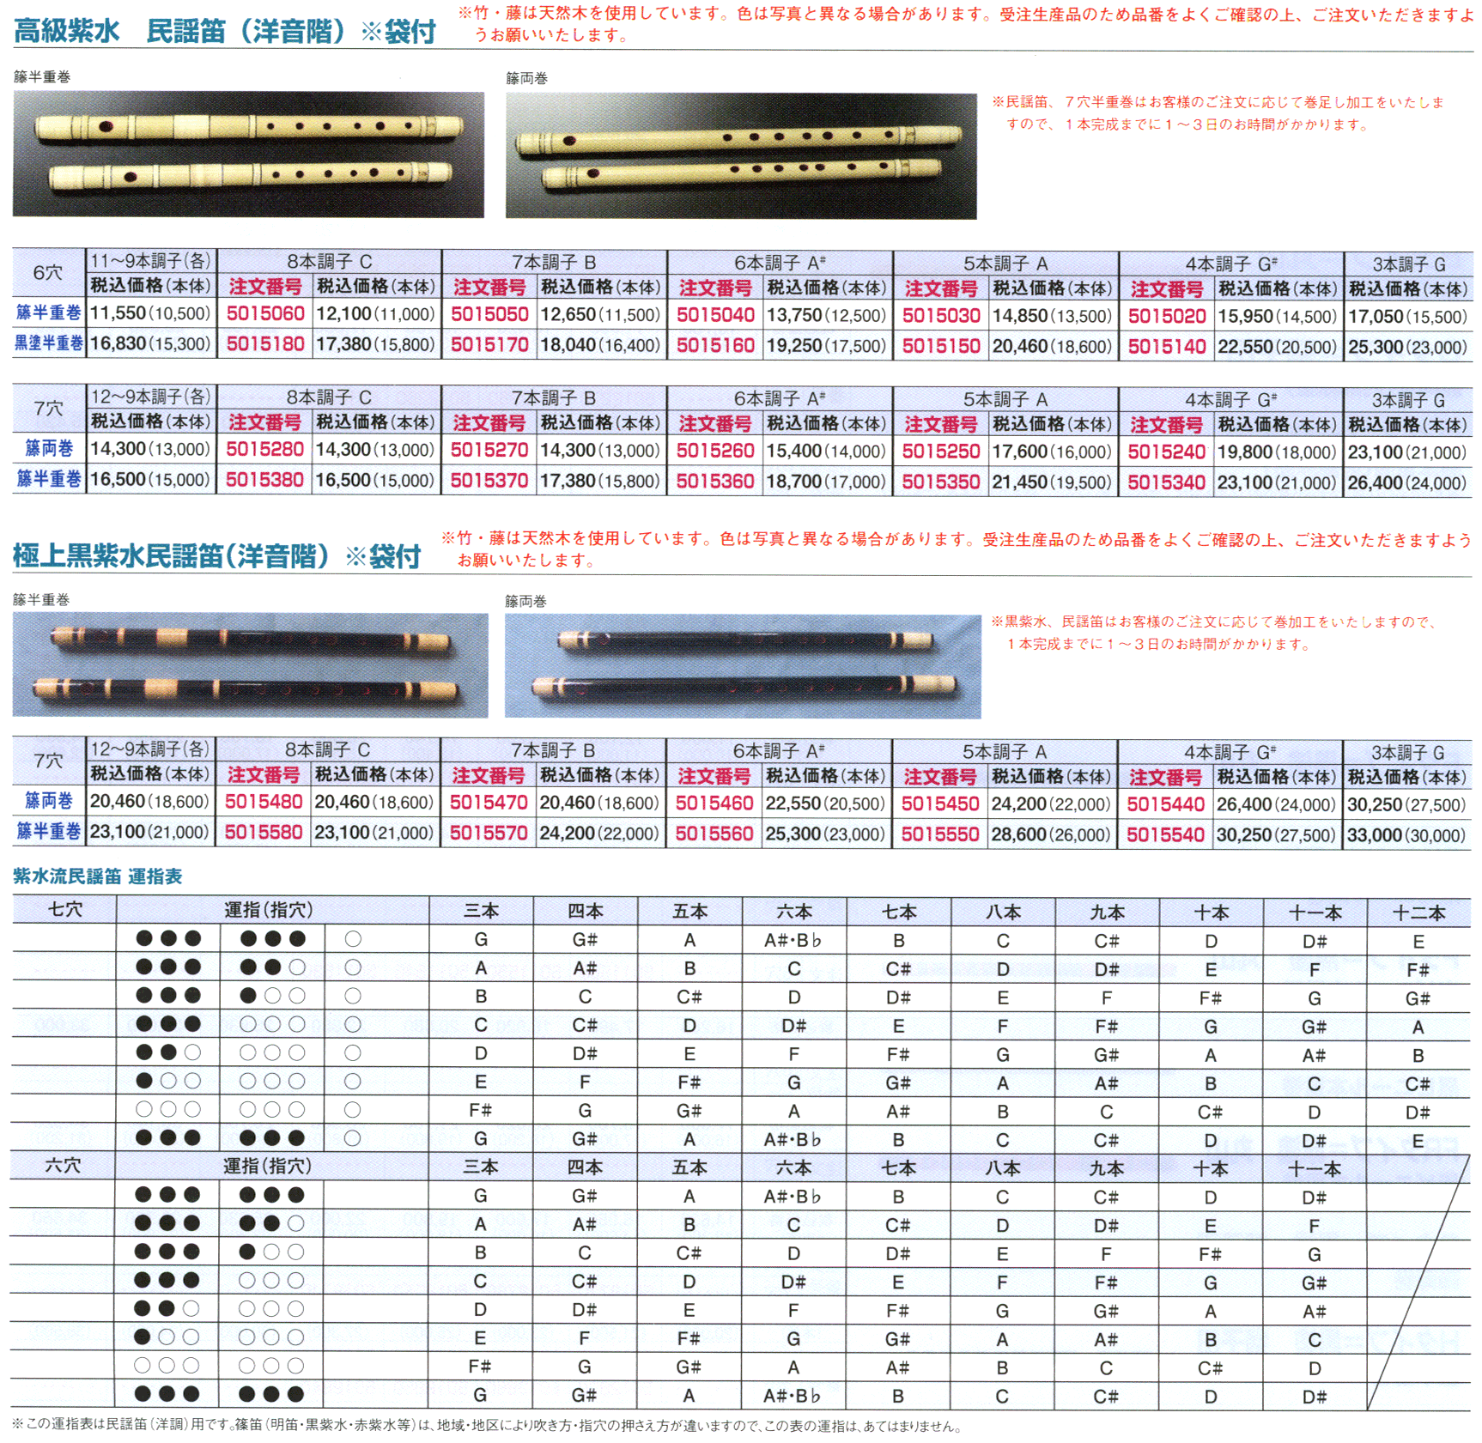Select order number 5015580
The image size is (1482, 1443).
point(264,833)
